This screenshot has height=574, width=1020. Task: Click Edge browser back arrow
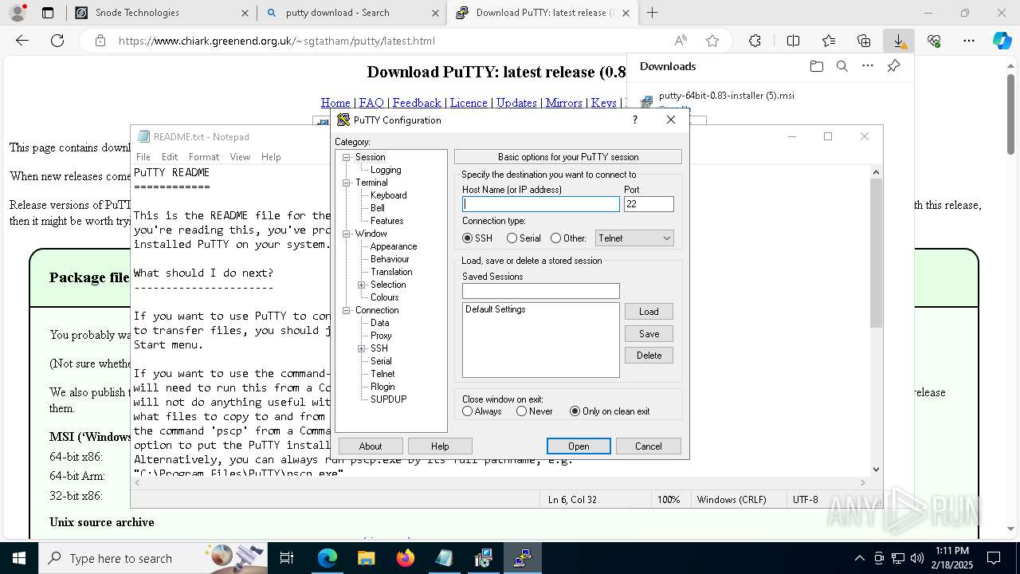pyautogui.click(x=22, y=41)
